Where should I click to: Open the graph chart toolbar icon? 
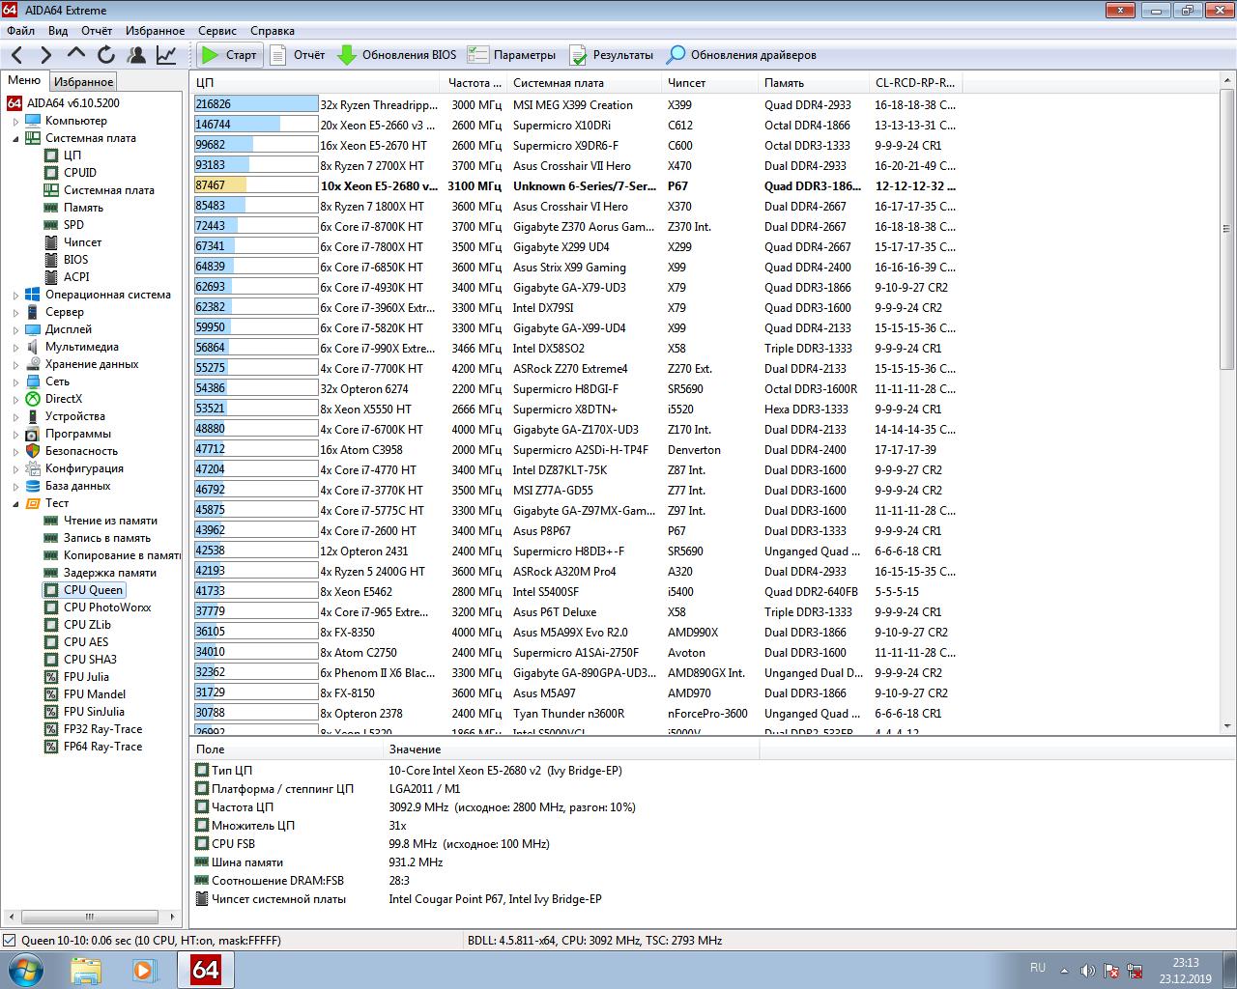tap(166, 55)
